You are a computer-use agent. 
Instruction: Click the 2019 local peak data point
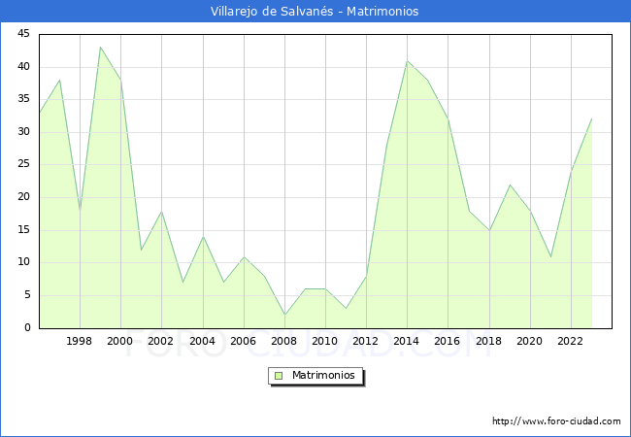tap(510, 185)
